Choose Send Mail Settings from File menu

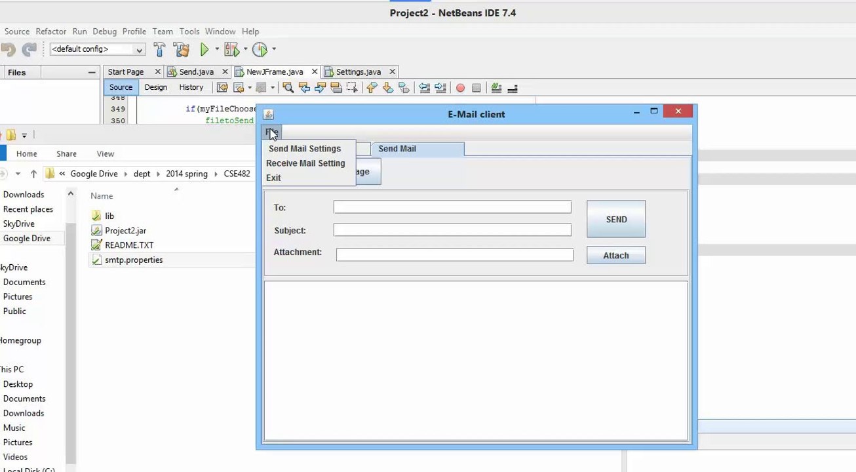point(305,149)
